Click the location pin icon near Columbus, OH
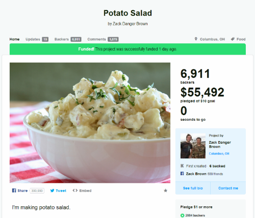 click(196, 39)
